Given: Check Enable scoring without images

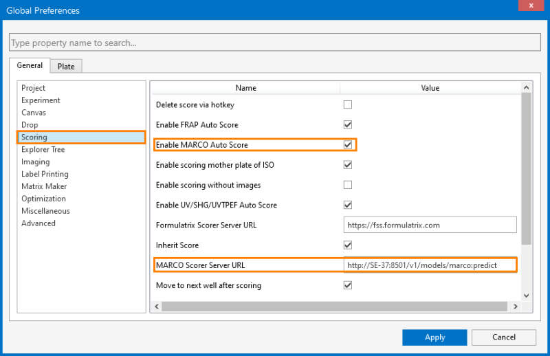Looking at the screenshot, I should click(x=348, y=185).
